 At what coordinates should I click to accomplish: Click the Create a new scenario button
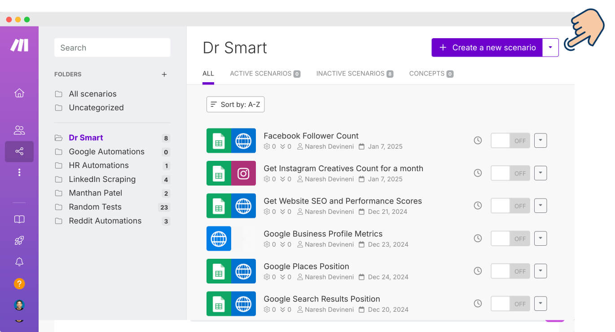click(487, 48)
